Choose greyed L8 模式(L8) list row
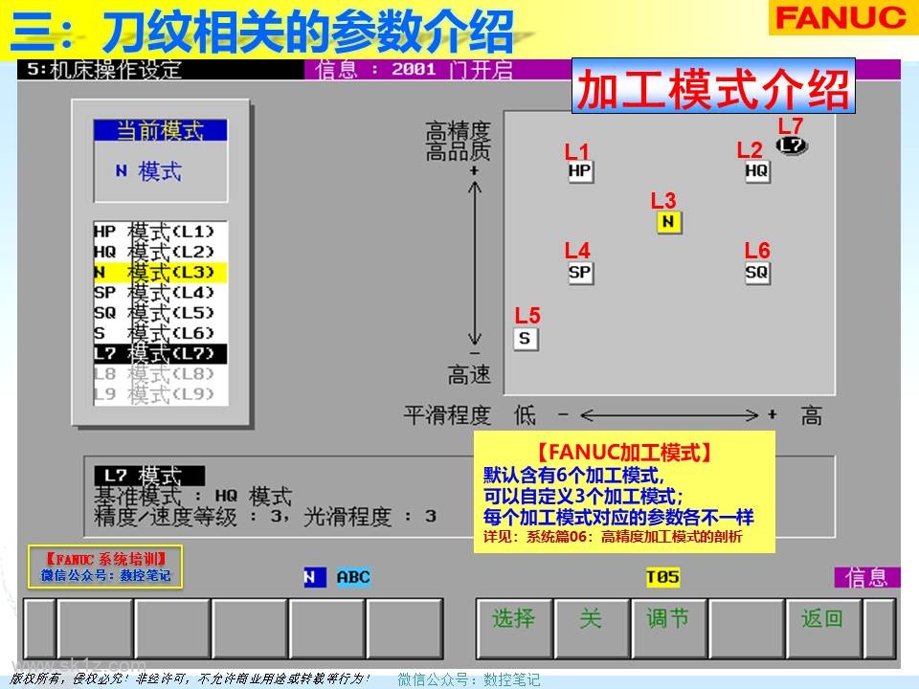This screenshot has width=919, height=689. click(x=160, y=374)
